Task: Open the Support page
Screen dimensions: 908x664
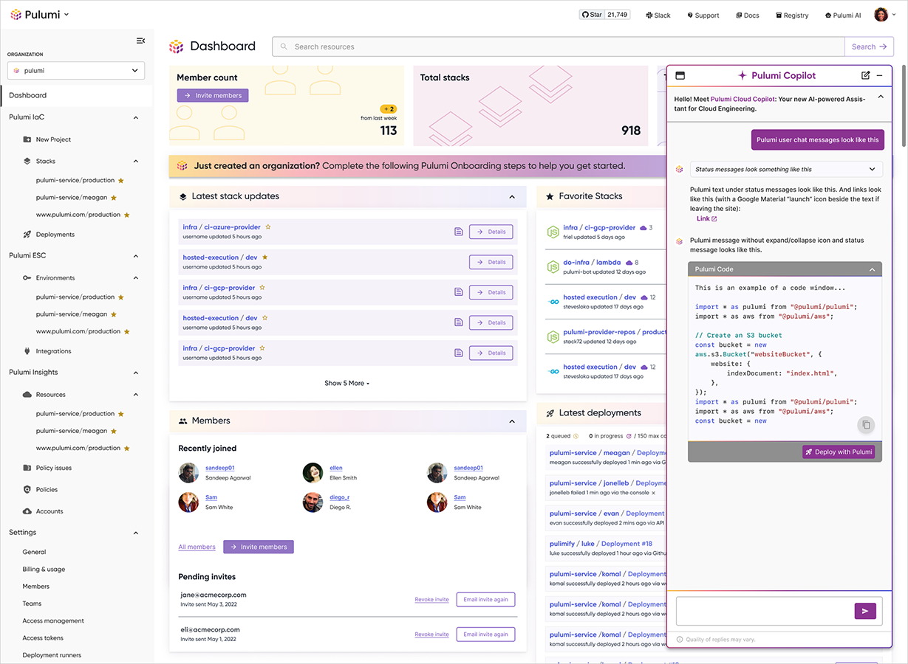Action: tap(703, 15)
